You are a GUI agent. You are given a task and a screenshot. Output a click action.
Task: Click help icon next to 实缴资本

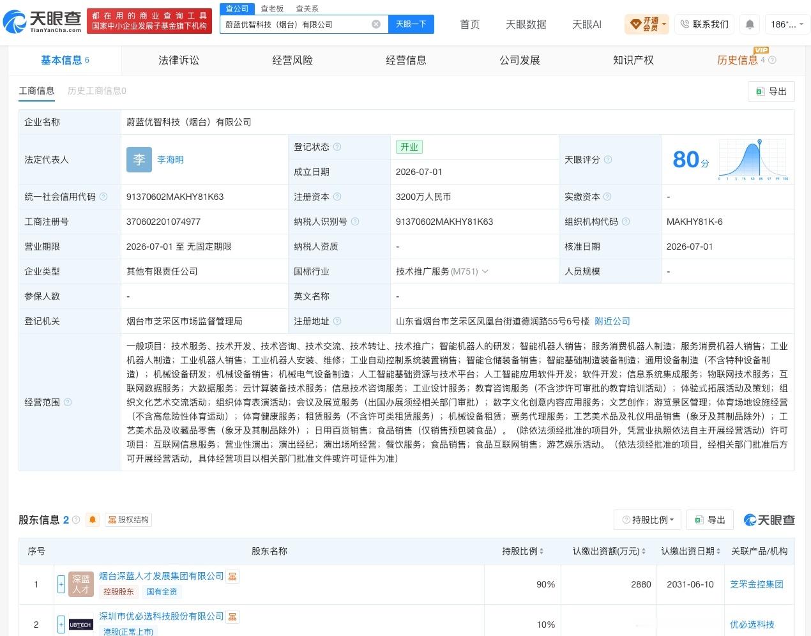point(607,197)
